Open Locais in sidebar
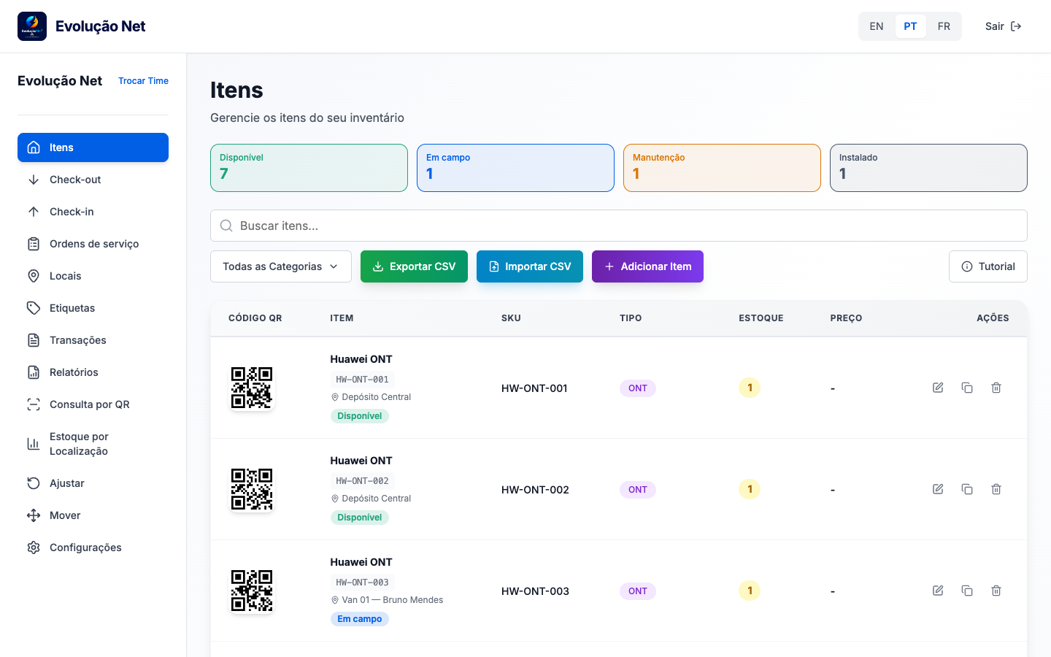1051x657 pixels. click(x=93, y=276)
